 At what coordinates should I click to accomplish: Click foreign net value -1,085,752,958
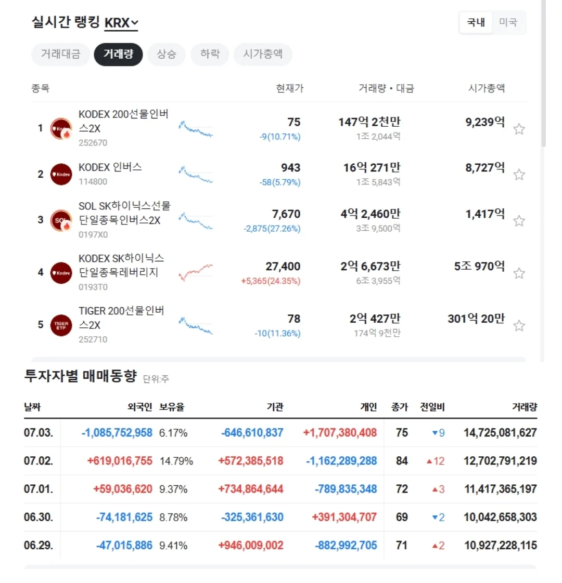coord(117,433)
